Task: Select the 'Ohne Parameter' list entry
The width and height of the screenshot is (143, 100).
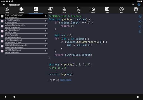Action: [x=24, y=36]
